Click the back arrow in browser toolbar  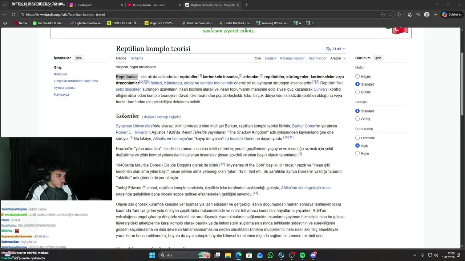point(5,14)
